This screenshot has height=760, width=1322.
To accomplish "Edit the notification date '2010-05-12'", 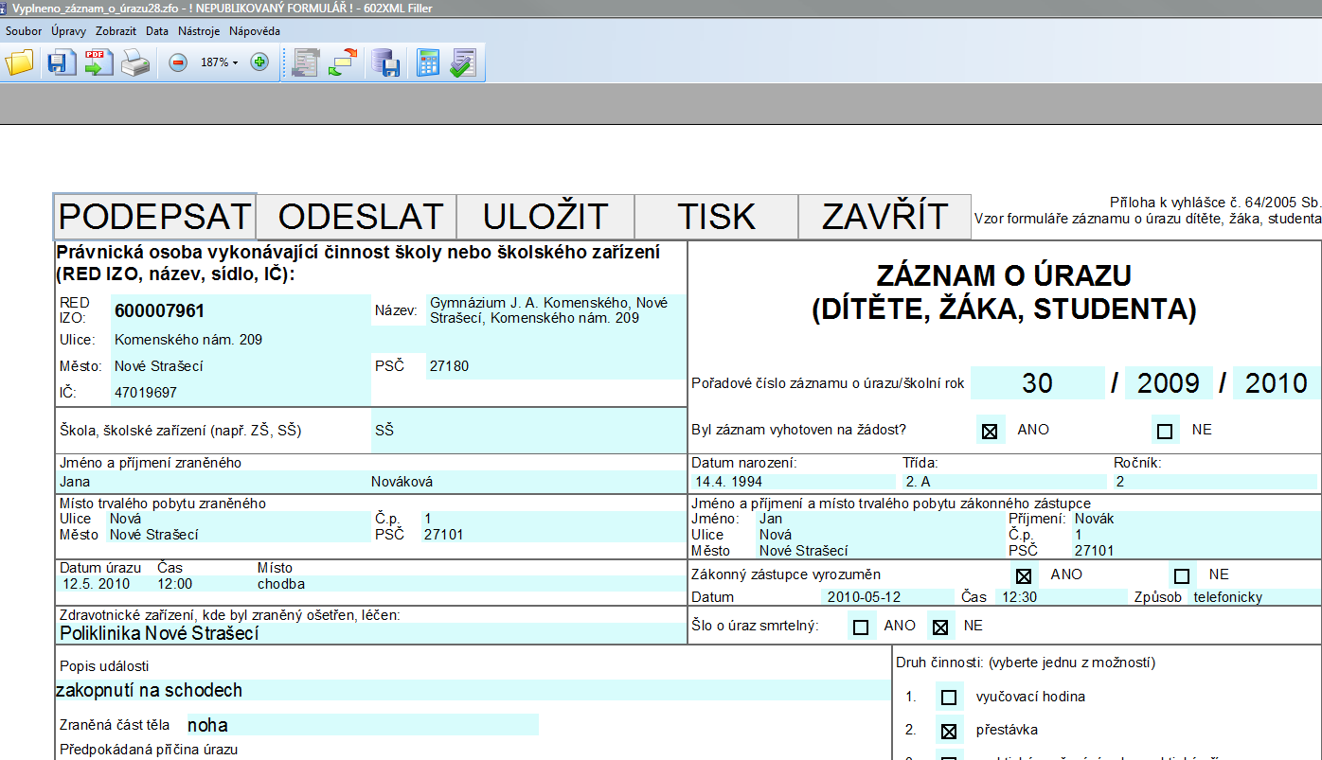I will (x=890, y=597).
